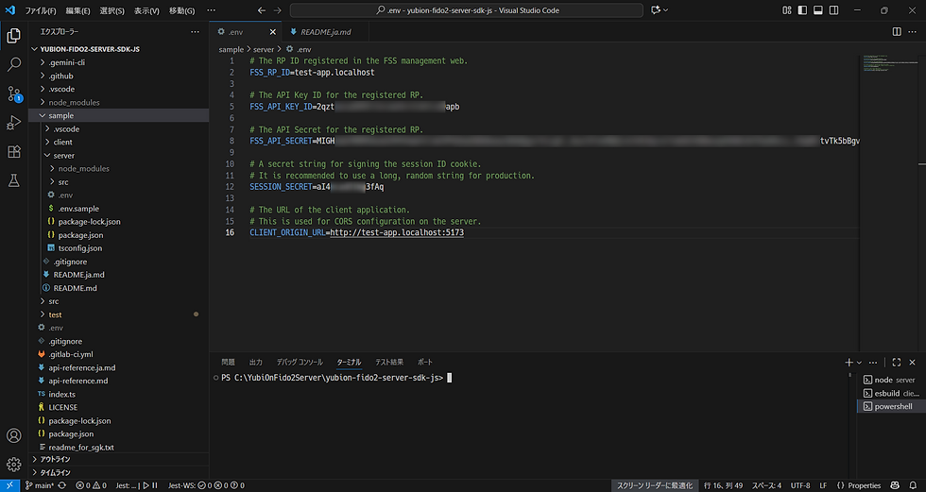
Task: Click the Jest run play icon in status bar
Action: (146, 485)
